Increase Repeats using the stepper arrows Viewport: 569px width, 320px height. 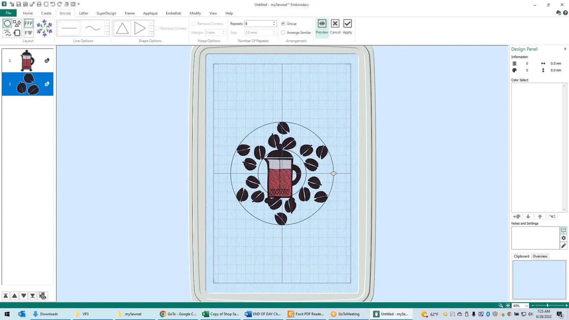(273, 22)
